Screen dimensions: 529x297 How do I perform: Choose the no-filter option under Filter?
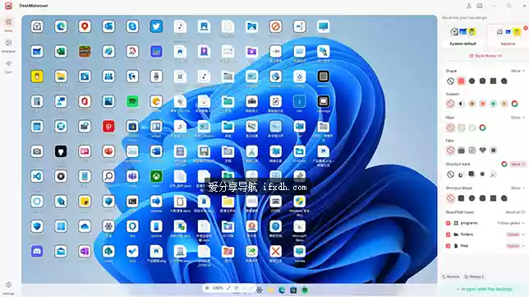click(x=450, y=150)
